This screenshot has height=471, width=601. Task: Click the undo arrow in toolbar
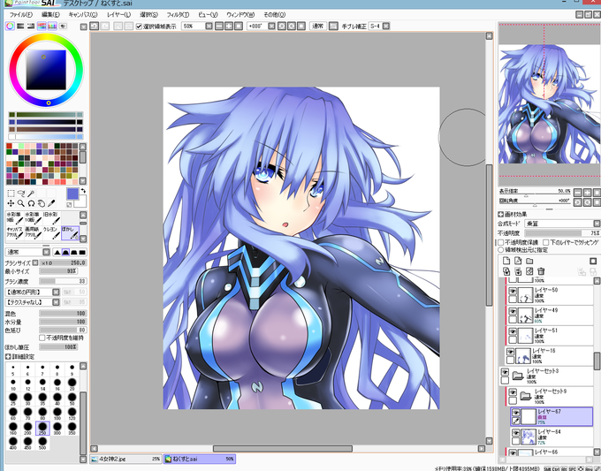point(95,26)
